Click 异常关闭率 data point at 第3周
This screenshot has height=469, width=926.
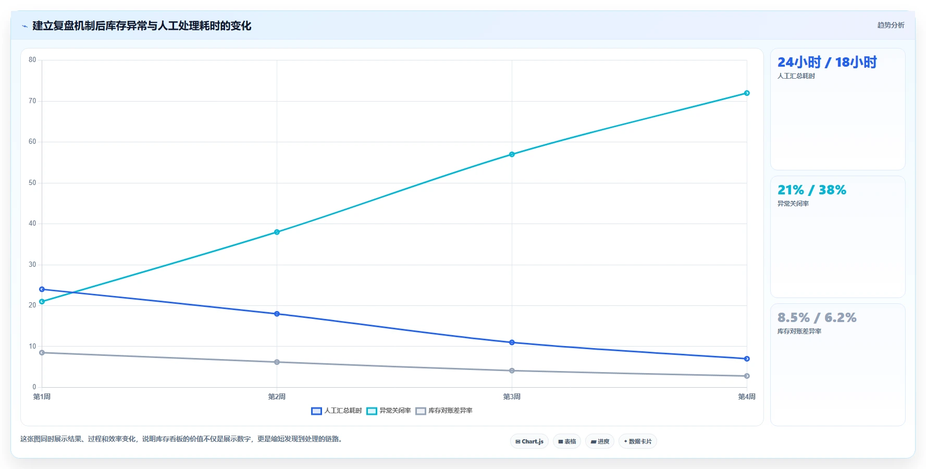[512, 154]
